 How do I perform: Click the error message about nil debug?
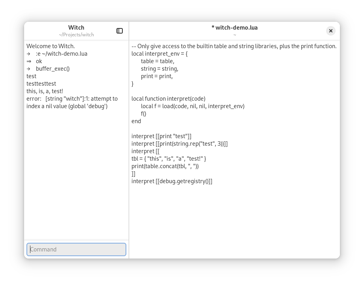pyautogui.click(x=72, y=102)
